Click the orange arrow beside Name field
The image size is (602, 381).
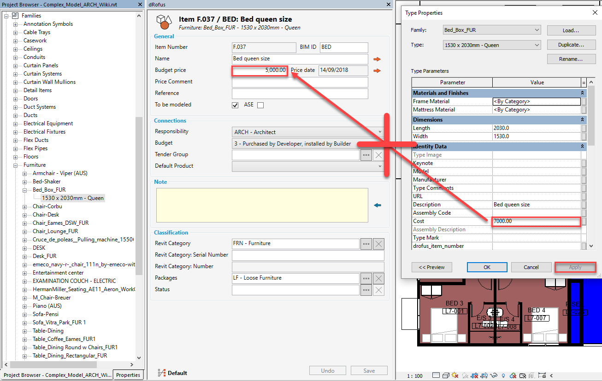click(x=377, y=59)
